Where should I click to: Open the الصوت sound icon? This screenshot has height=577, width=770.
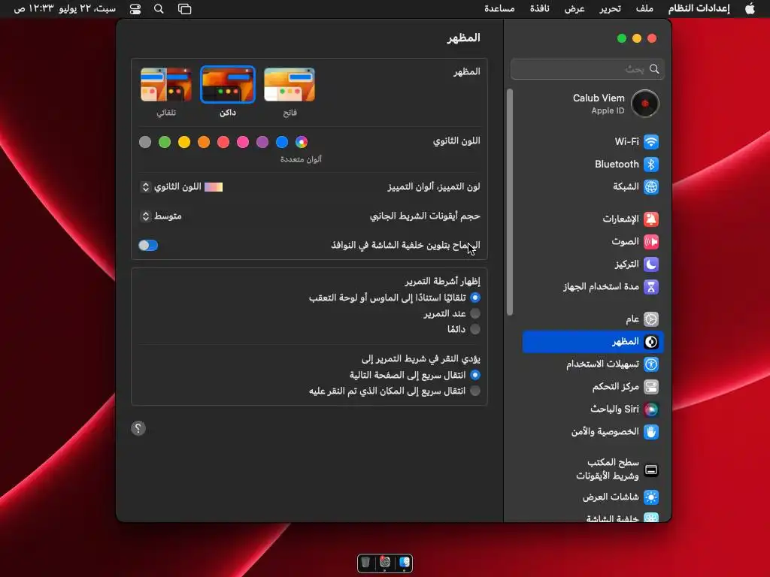[x=650, y=242]
